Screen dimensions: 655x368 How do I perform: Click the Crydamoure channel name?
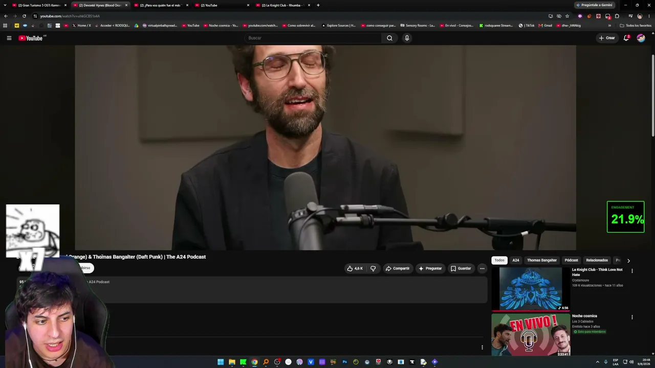(x=580, y=280)
